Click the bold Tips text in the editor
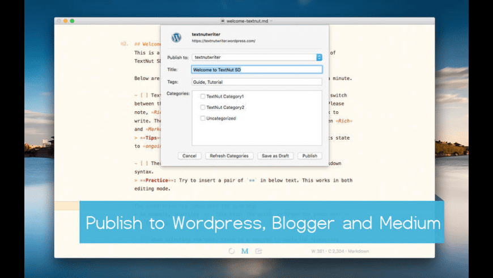Screen dimensions: 493x278 151,138
